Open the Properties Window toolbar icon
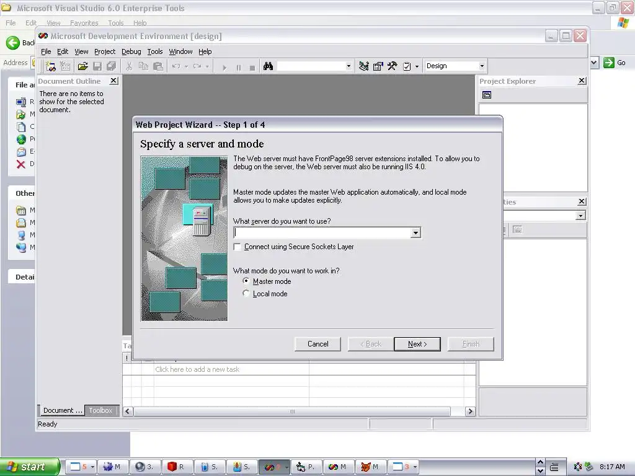Viewport: 635px width, 476px height. click(378, 66)
